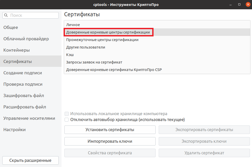252x167 pixels.
Task: Open Настройки in the sidebar
Action: coord(14,130)
